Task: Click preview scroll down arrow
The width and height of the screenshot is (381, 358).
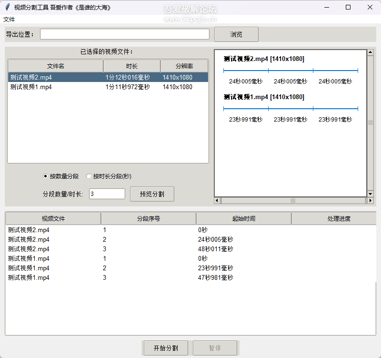Action: click(371, 194)
